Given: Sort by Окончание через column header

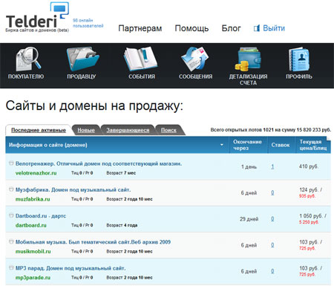Looking at the screenshot, I should coord(247,145).
